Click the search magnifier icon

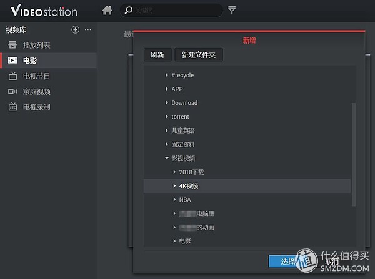tap(128, 10)
